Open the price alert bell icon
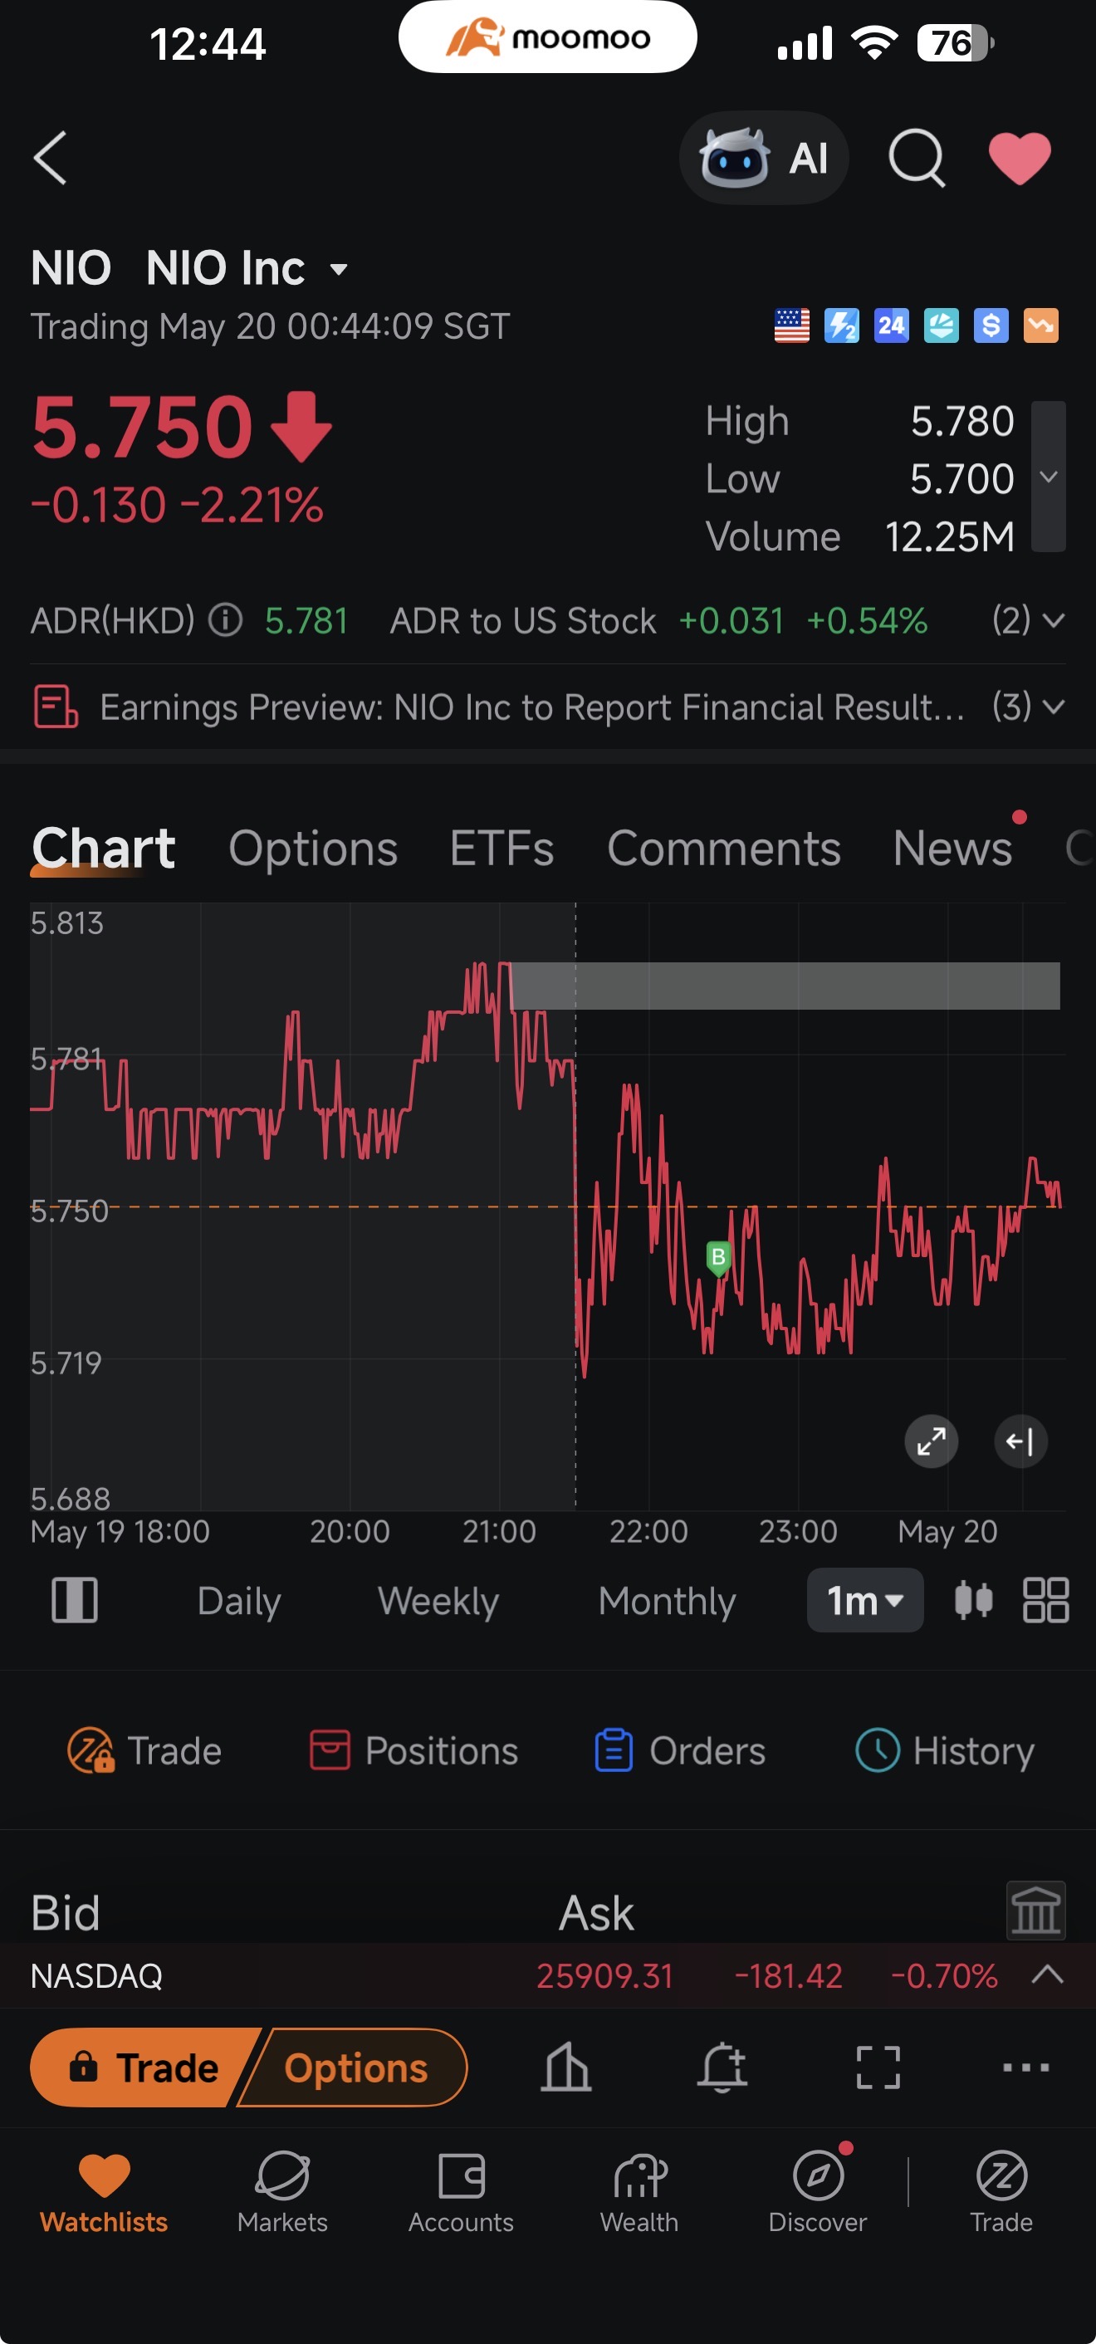1096x2344 pixels. point(722,2068)
